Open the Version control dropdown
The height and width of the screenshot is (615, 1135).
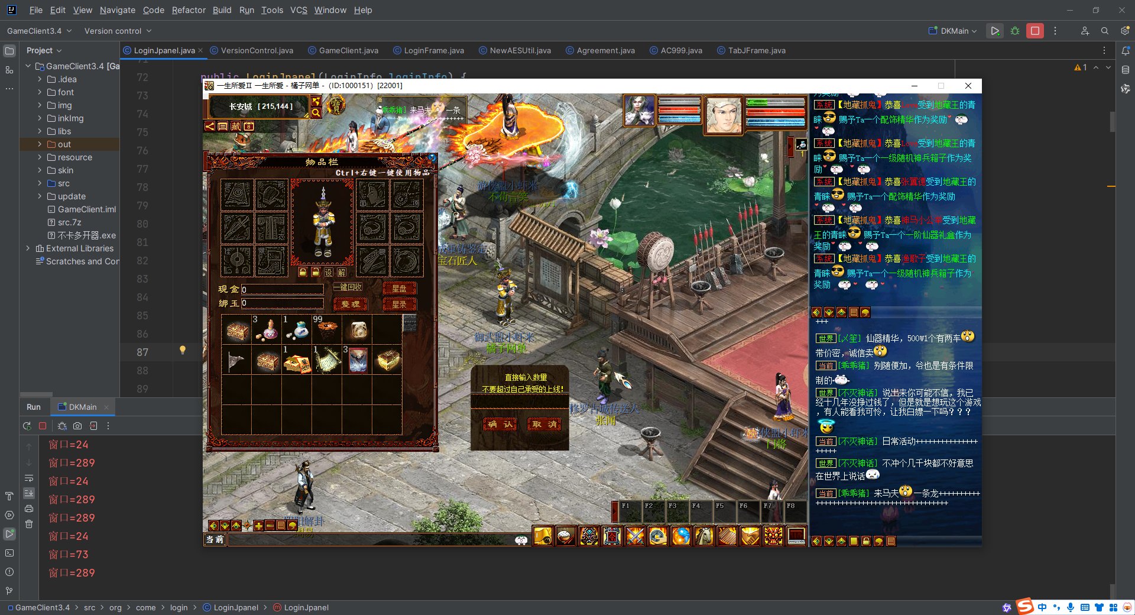(x=118, y=31)
